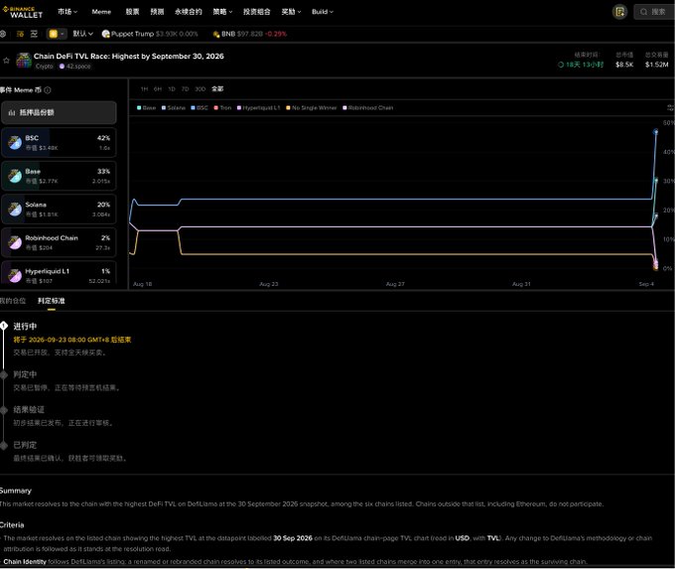Toggle the Hyperliquid L1 series in legend
This screenshot has width=675, height=569.
(x=258, y=107)
